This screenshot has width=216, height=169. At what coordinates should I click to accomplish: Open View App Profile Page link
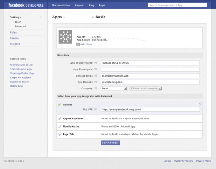[22, 74]
